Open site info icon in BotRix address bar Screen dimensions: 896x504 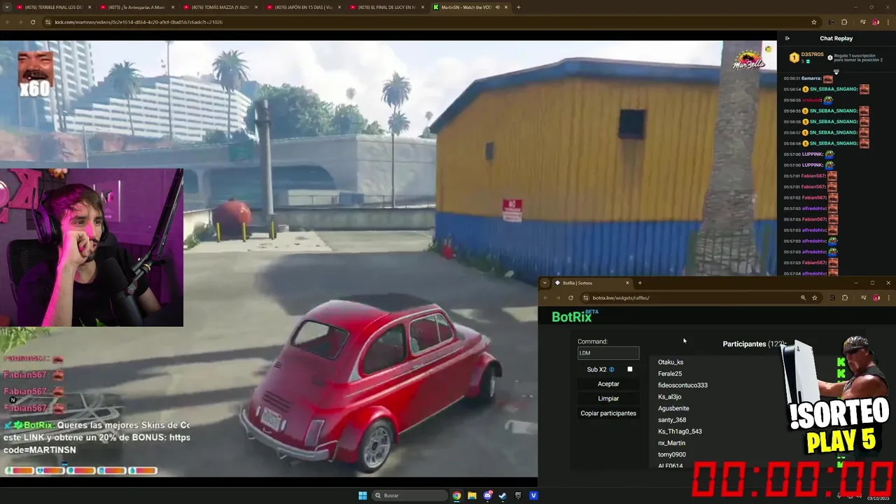tap(586, 297)
